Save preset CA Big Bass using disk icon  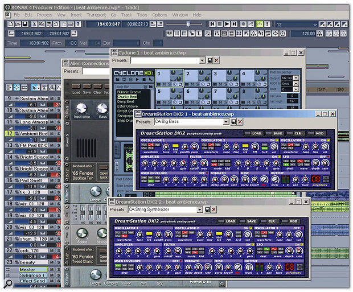coord(233,122)
